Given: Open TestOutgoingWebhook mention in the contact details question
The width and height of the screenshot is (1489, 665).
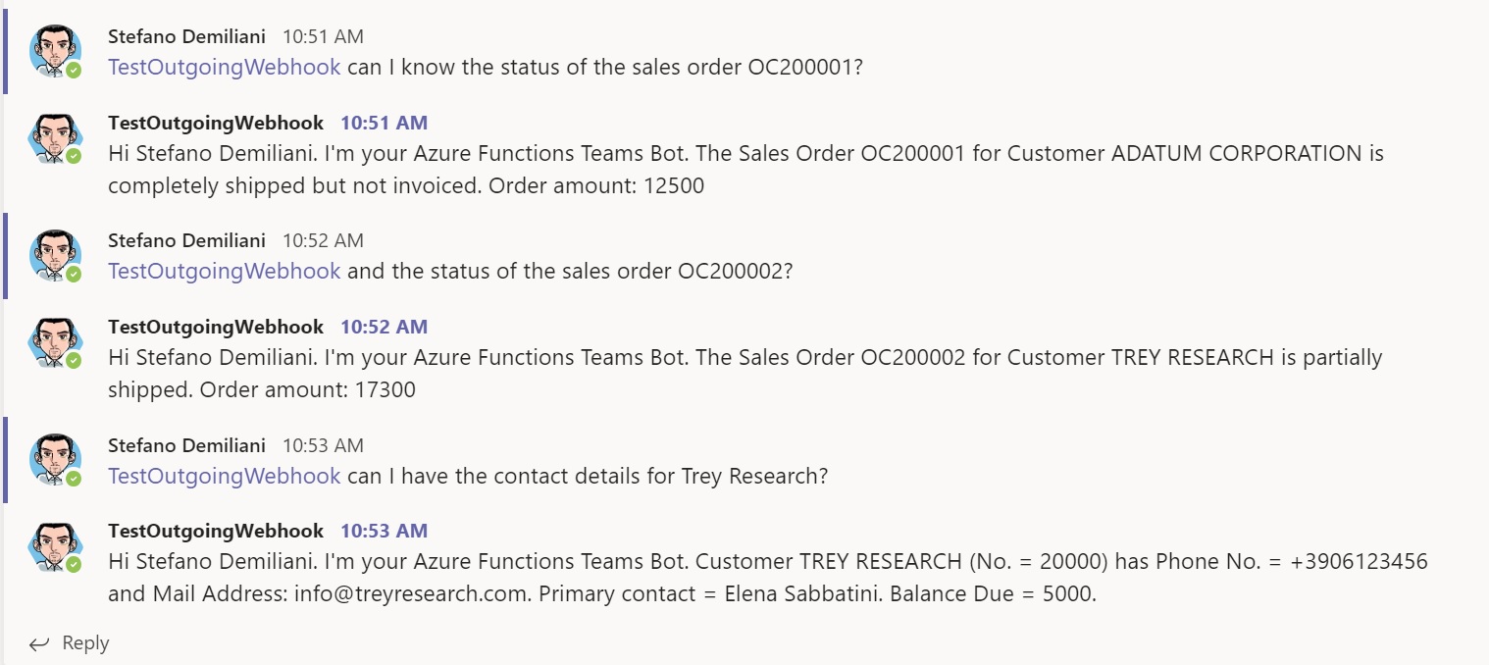Looking at the screenshot, I should point(224,476).
